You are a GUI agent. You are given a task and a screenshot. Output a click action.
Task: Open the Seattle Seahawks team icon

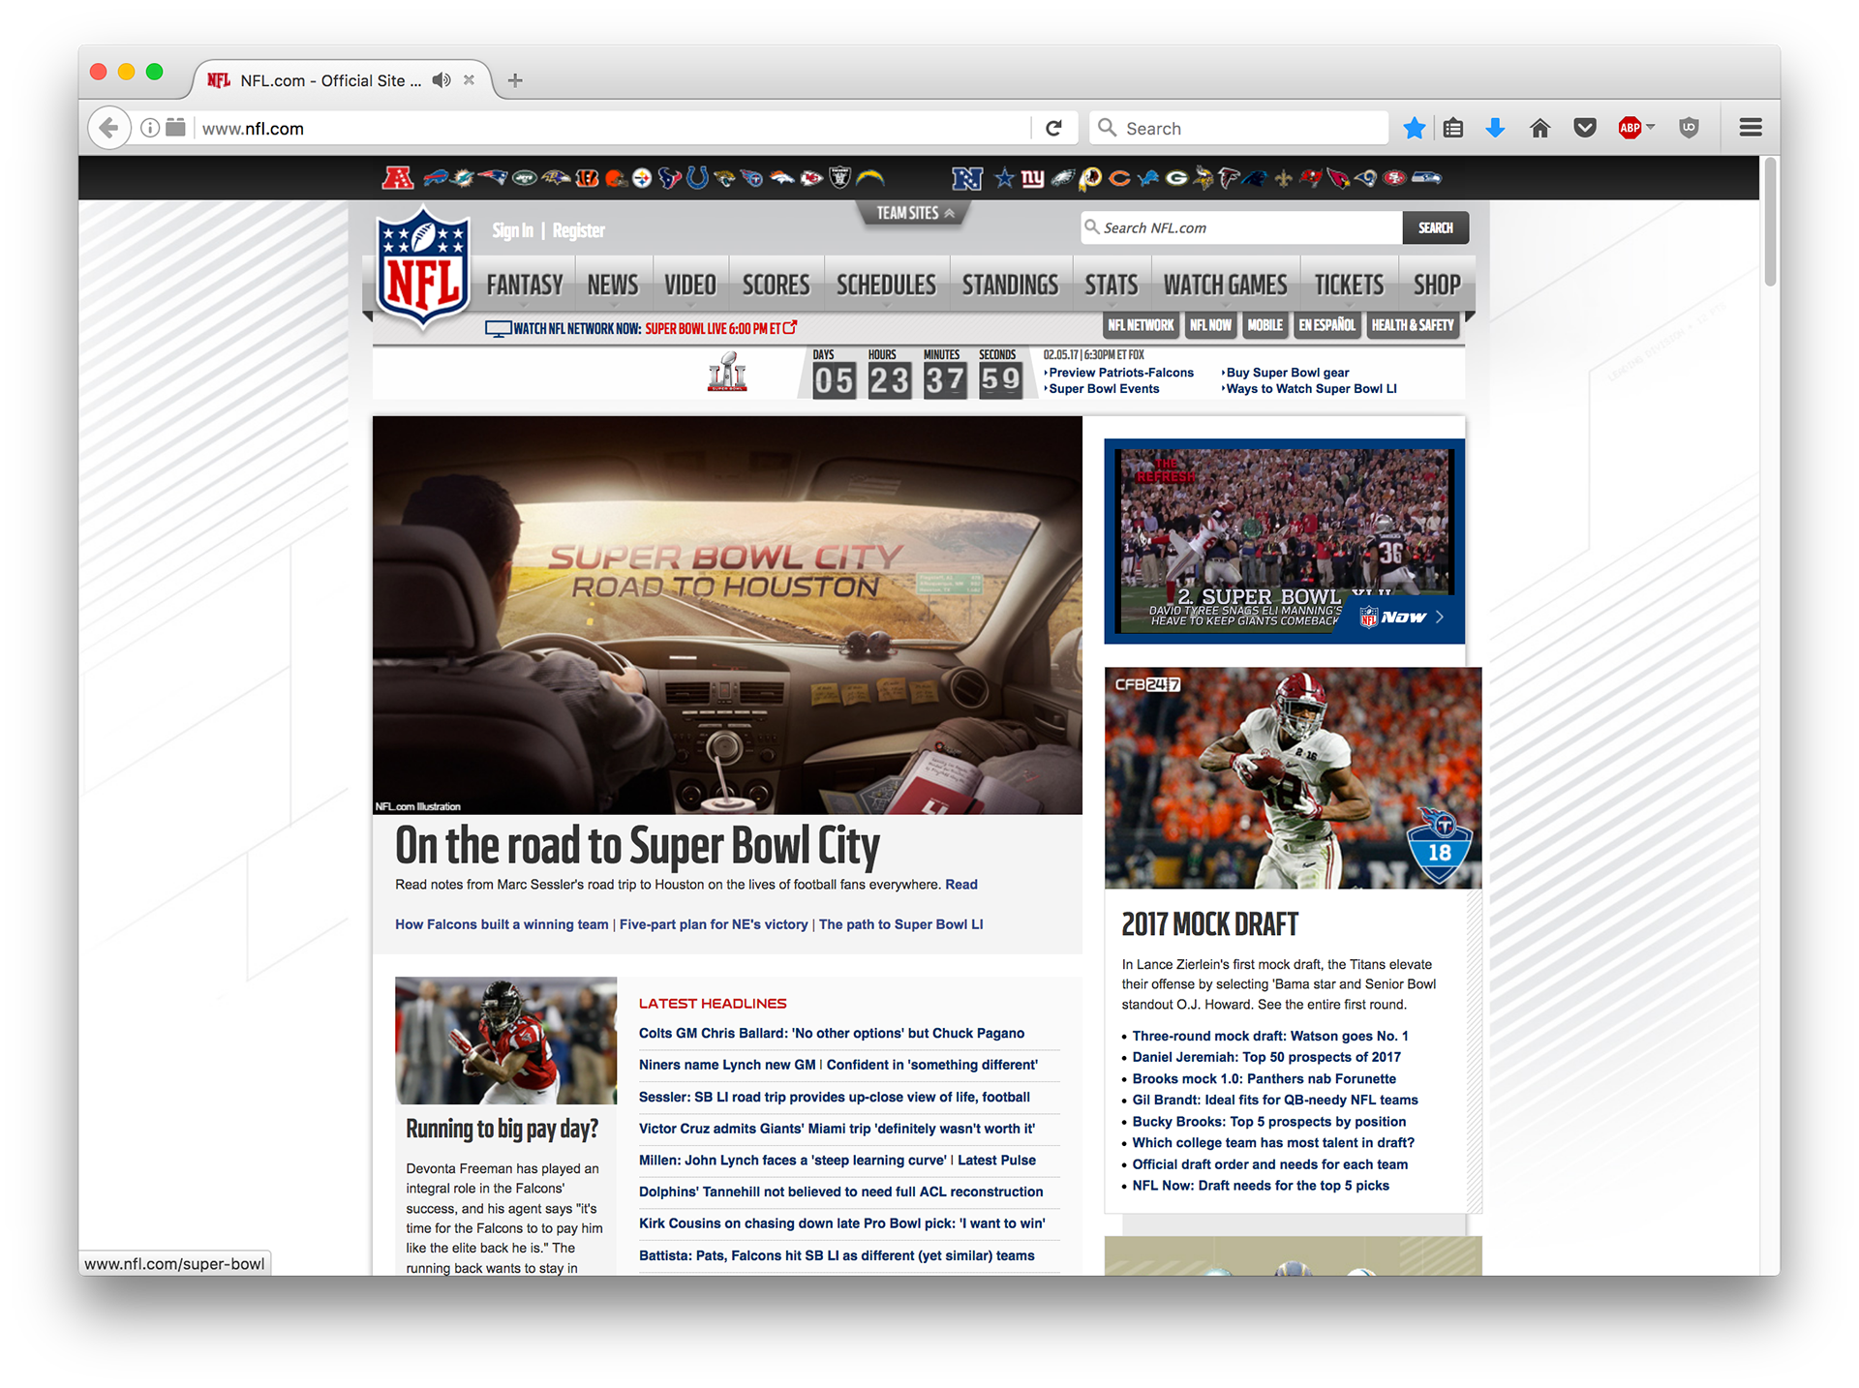pos(1426,178)
